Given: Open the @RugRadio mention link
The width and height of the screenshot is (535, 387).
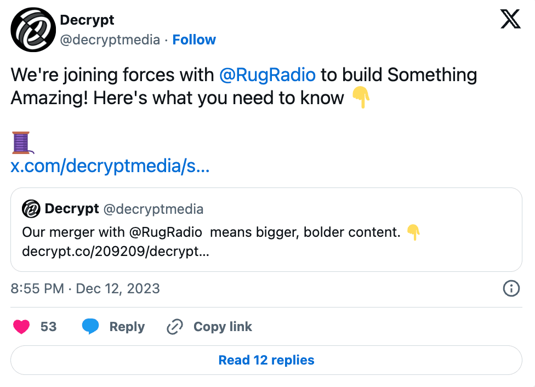Looking at the screenshot, I should click(x=267, y=75).
